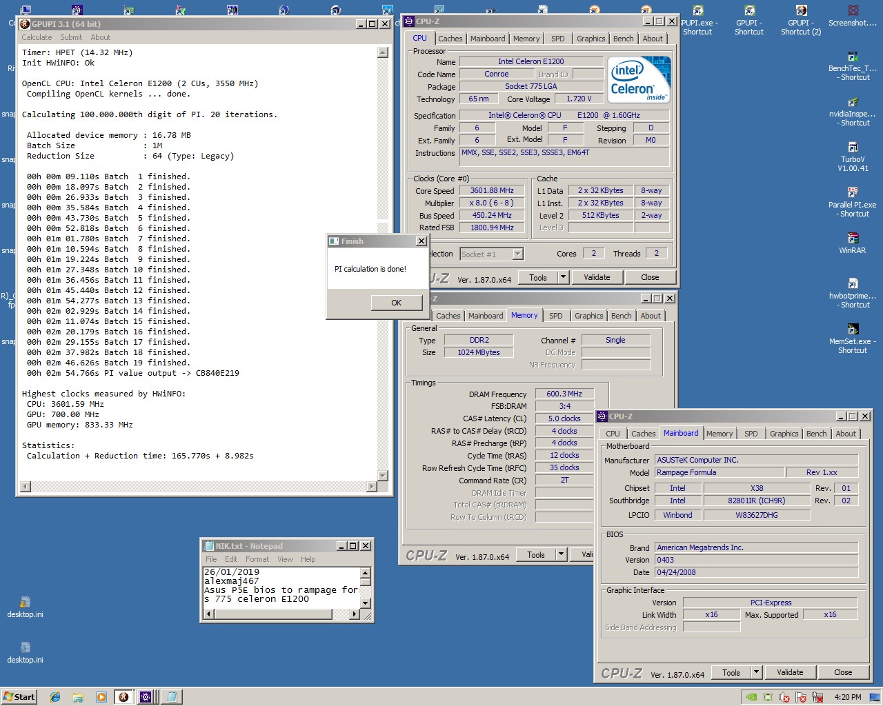Viewport: 883px width, 706px height.
Task: Open the Socket #1 selection combo box
Action: pos(492,254)
